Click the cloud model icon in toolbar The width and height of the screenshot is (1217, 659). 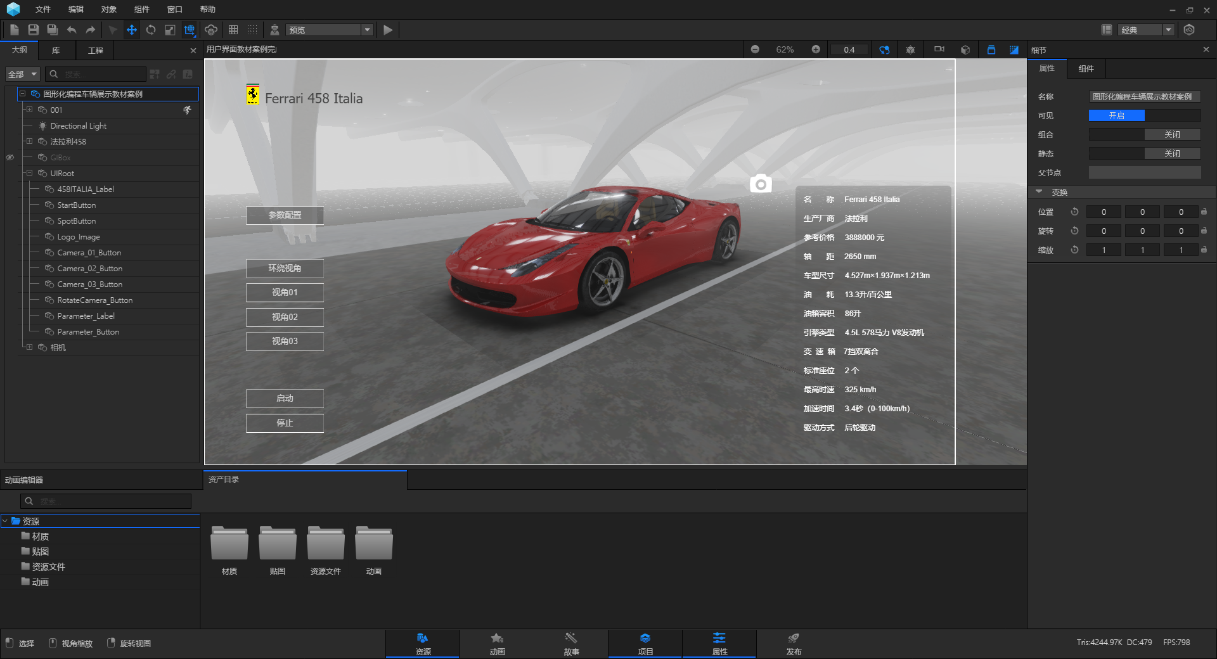(211, 30)
